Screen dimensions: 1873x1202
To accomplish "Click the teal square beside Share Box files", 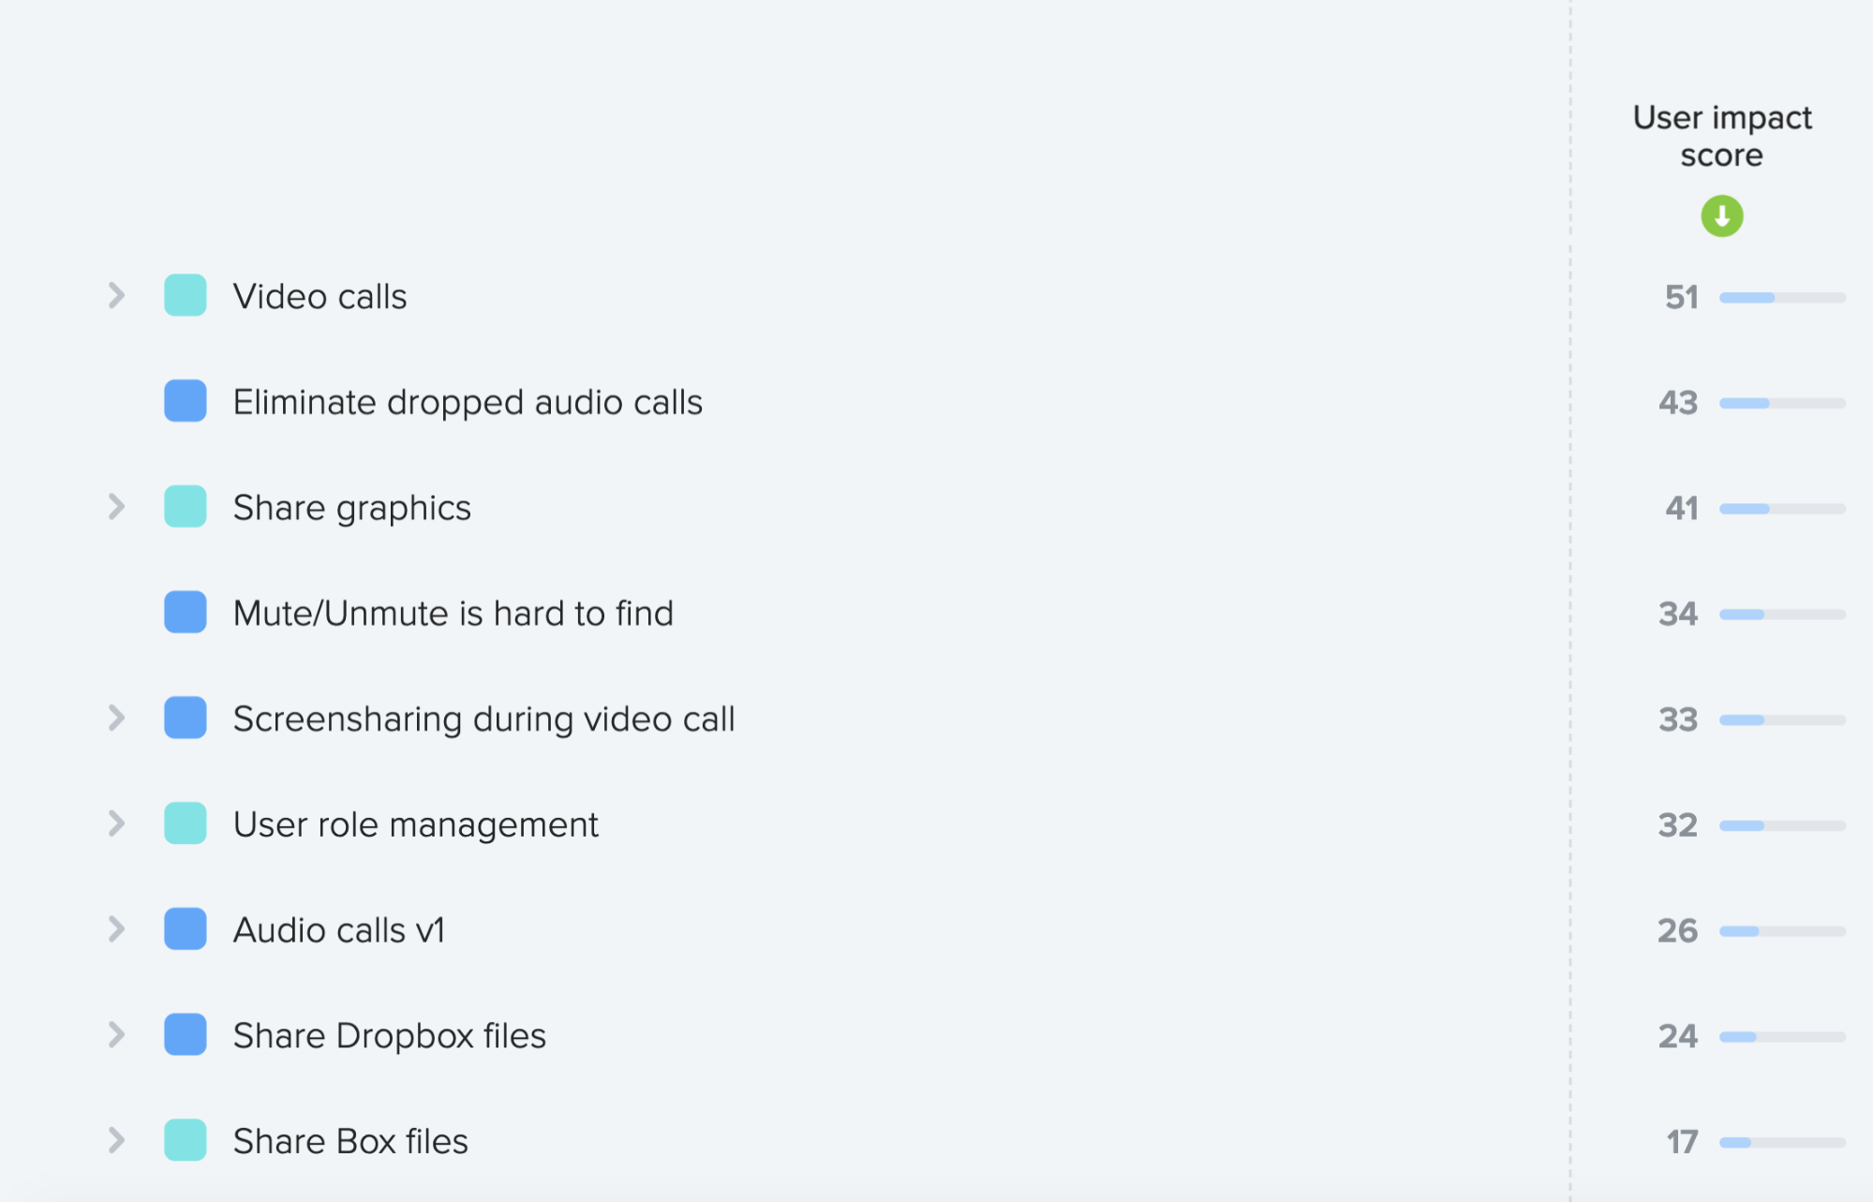I will click(x=186, y=1140).
